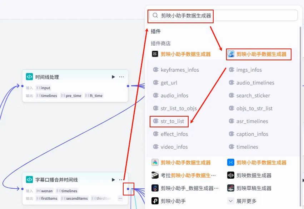Click the 插件商店 section label
304x209 pixels.
pyautogui.click(x=161, y=44)
